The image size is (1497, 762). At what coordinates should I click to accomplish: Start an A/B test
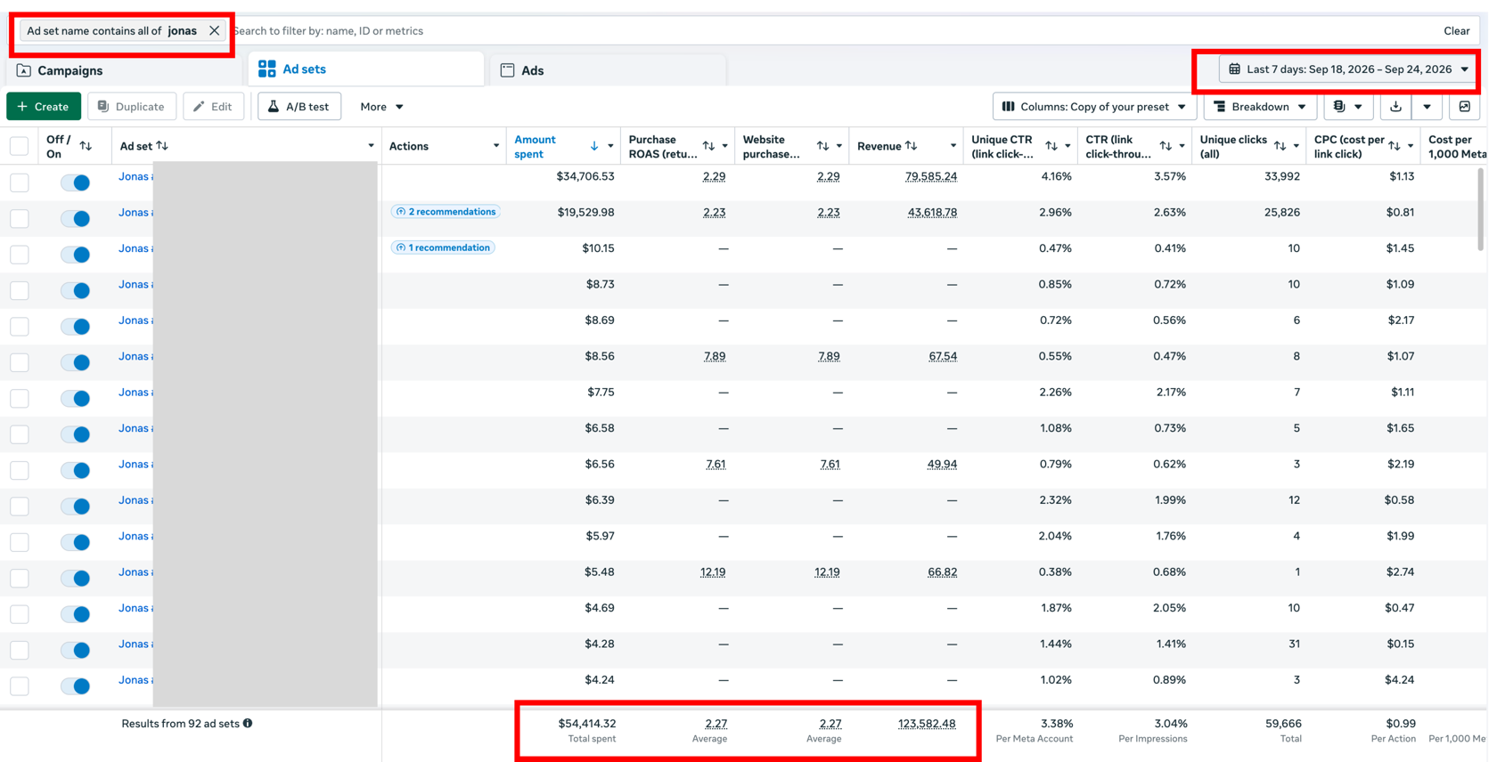tap(299, 106)
